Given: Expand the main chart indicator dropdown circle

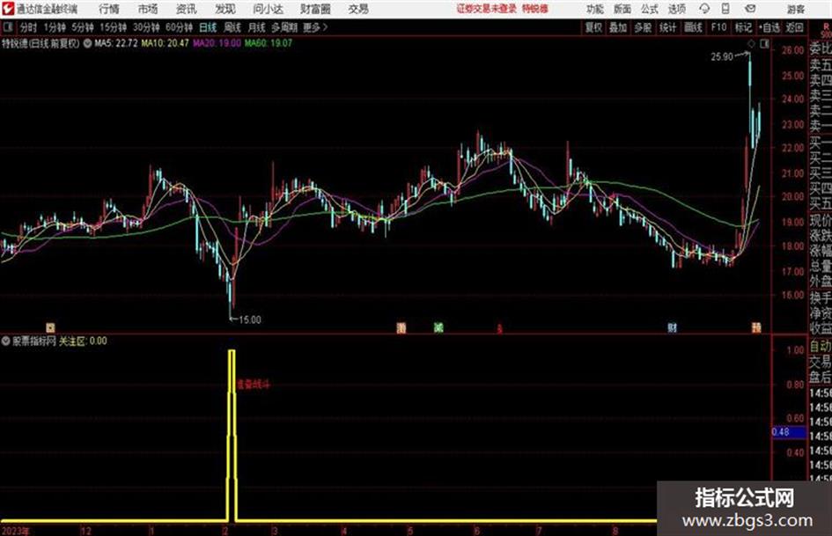Looking at the screenshot, I should point(87,43).
